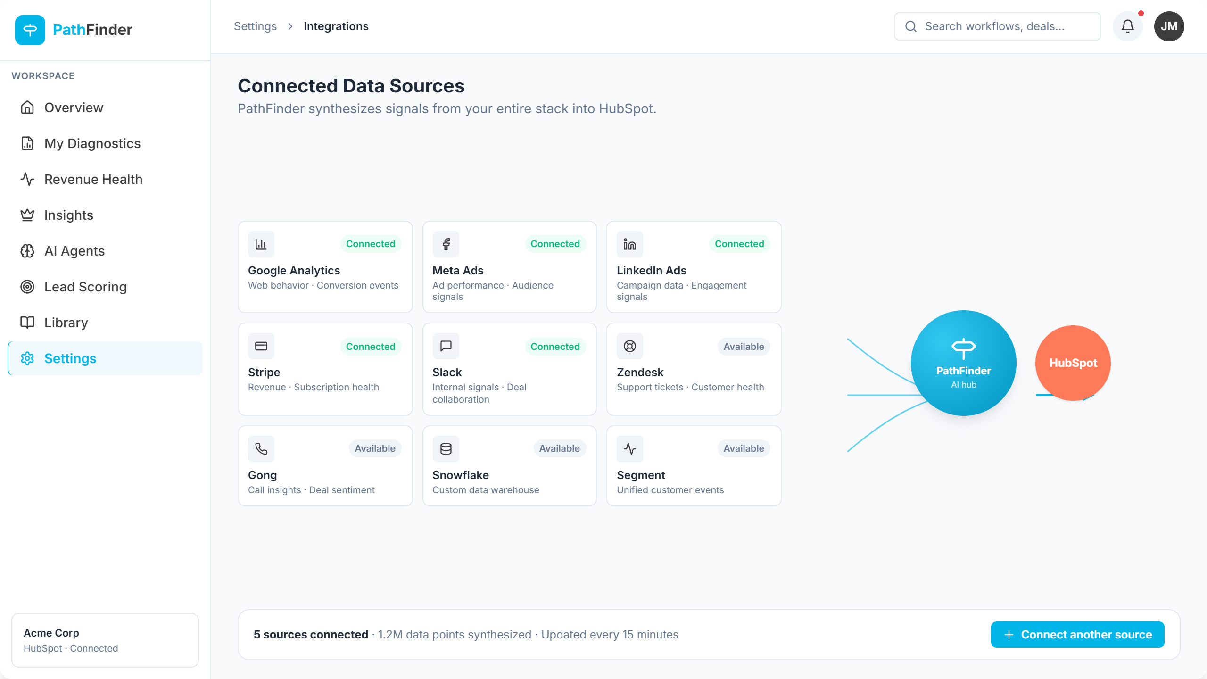1207x679 pixels.
Task: Select Lead Scoring in sidebar
Action: tap(105, 287)
